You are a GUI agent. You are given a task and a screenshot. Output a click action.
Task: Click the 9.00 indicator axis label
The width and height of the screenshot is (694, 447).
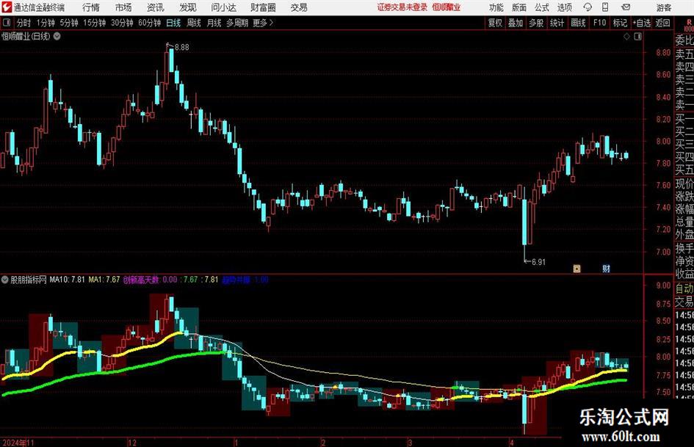(663, 286)
